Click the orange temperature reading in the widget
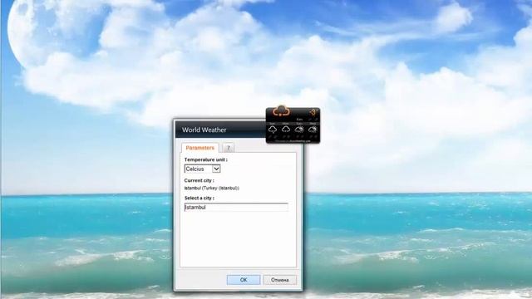This screenshot has height=299, width=532. pyautogui.click(x=313, y=113)
